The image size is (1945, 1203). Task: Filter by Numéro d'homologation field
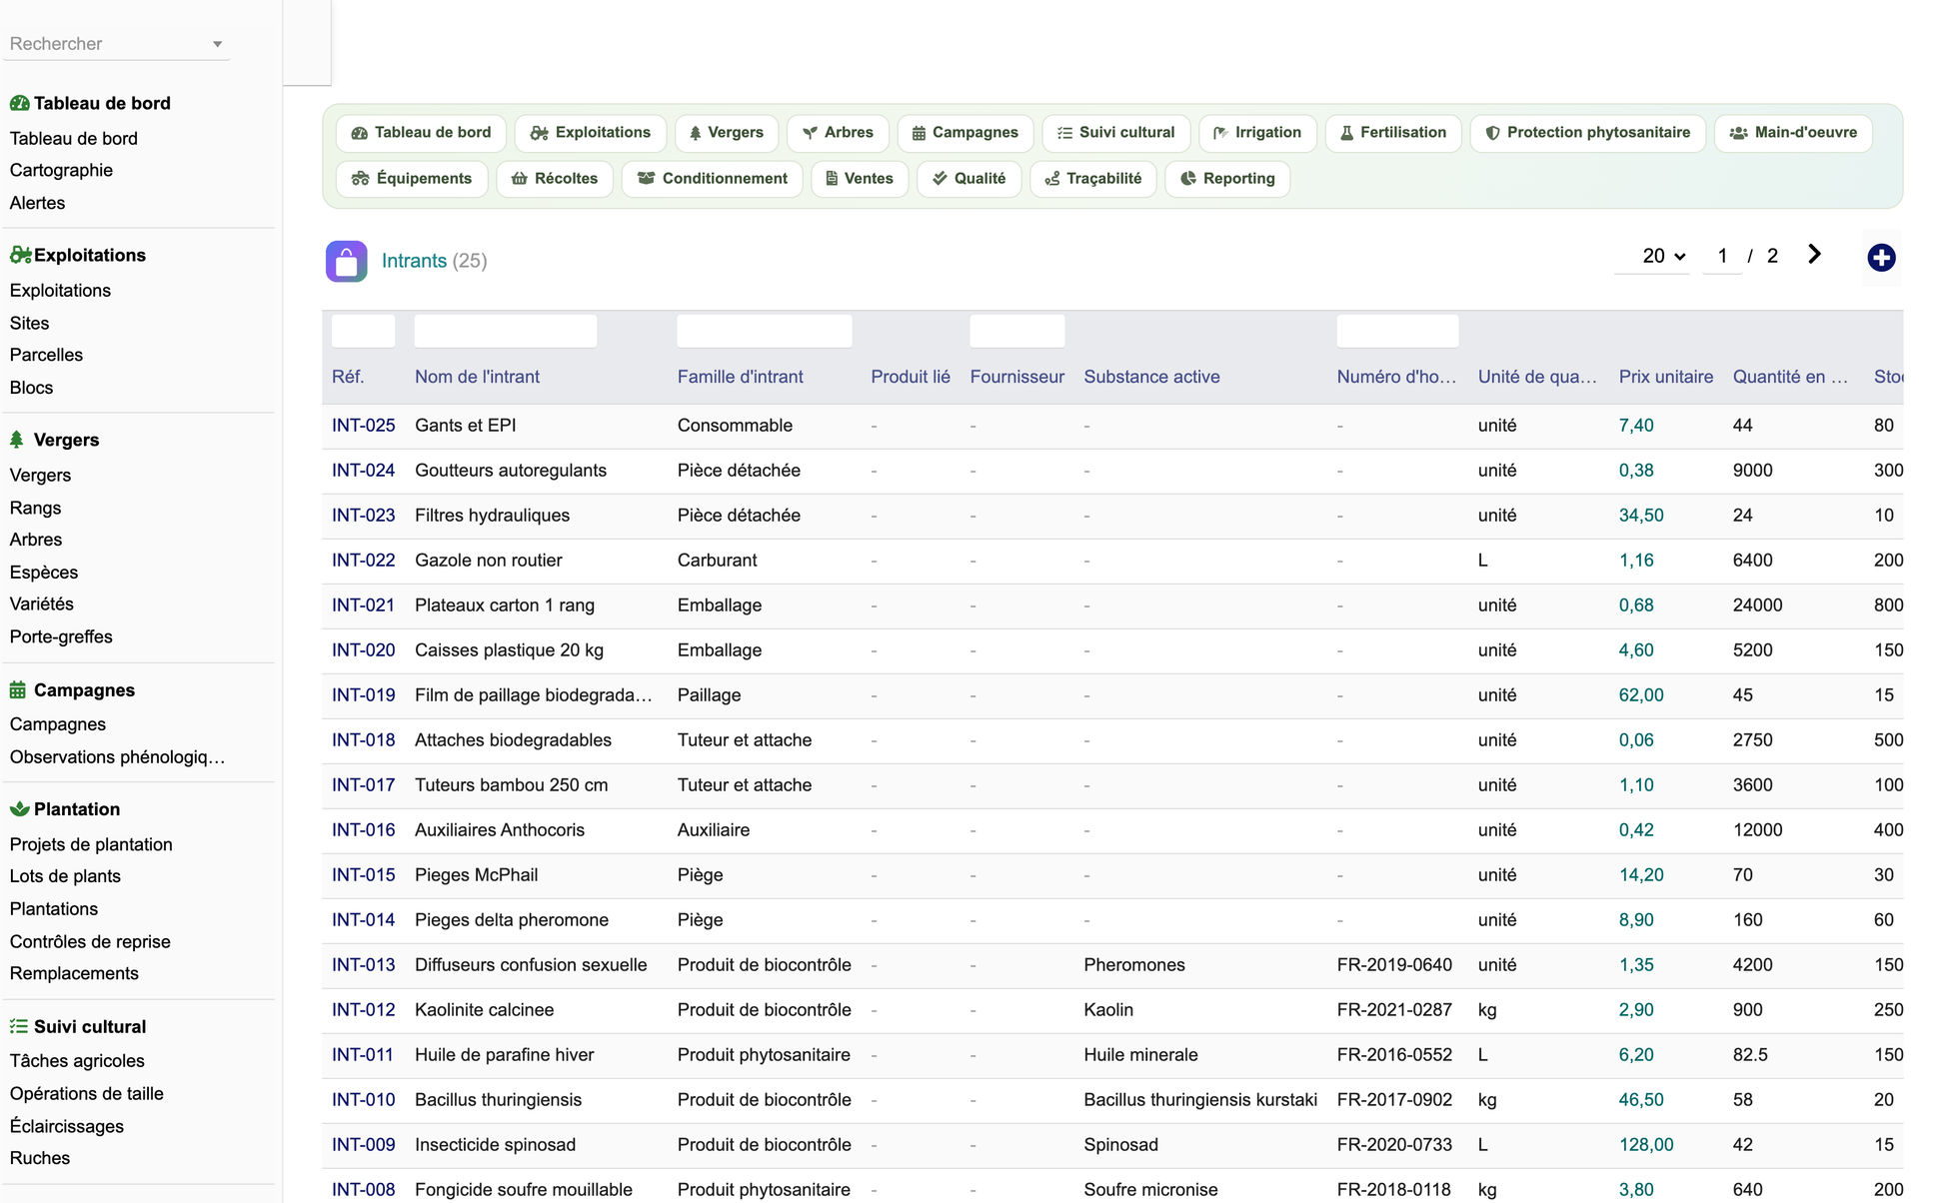1397,331
